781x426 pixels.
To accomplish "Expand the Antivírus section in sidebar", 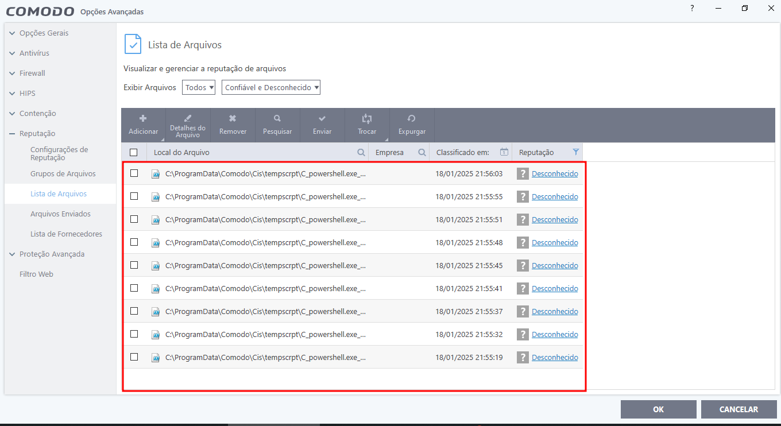I will pos(34,53).
